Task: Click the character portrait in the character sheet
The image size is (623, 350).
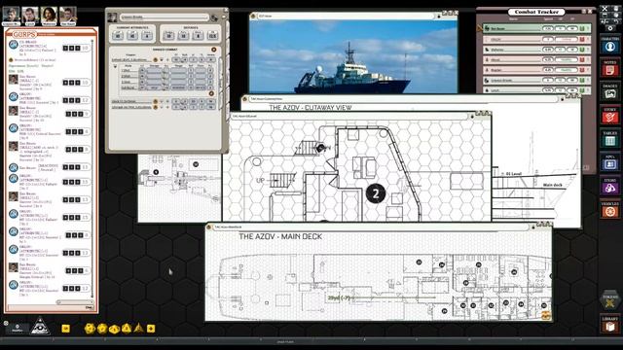Action: coord(113,17)
